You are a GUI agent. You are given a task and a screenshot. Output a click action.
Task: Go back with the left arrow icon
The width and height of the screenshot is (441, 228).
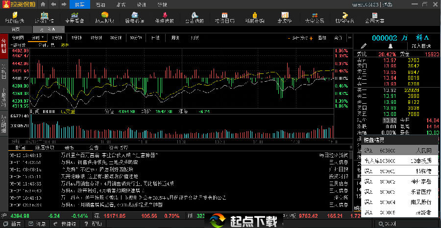(x=53, y=4)
